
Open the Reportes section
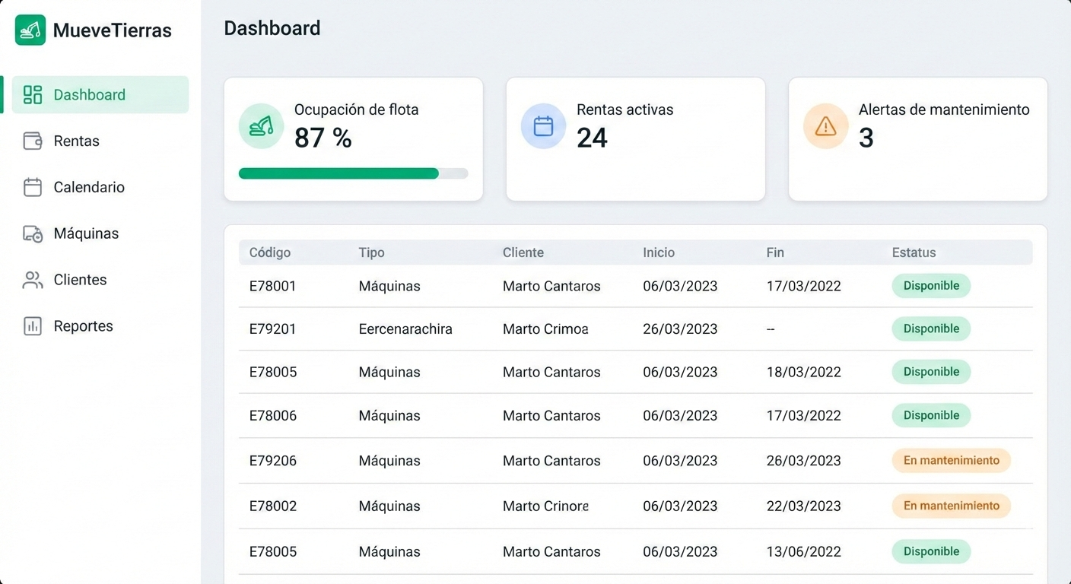click(x=83, y=325)
